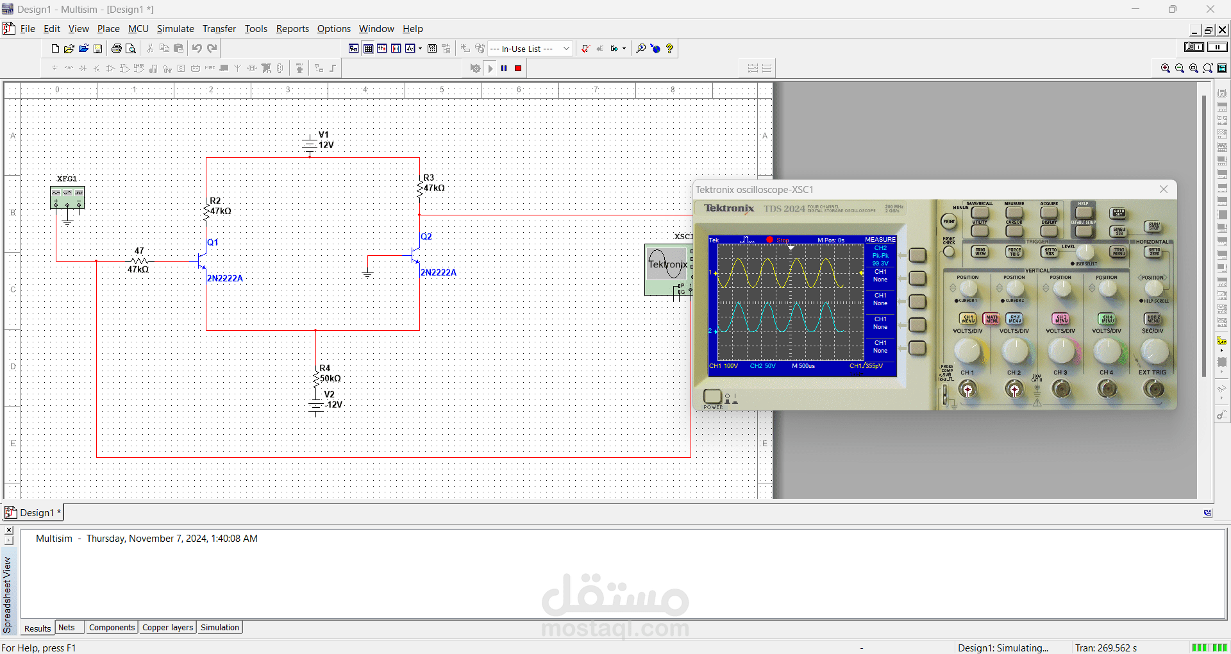Save the design with floppy icon

(x=97, y=49)
